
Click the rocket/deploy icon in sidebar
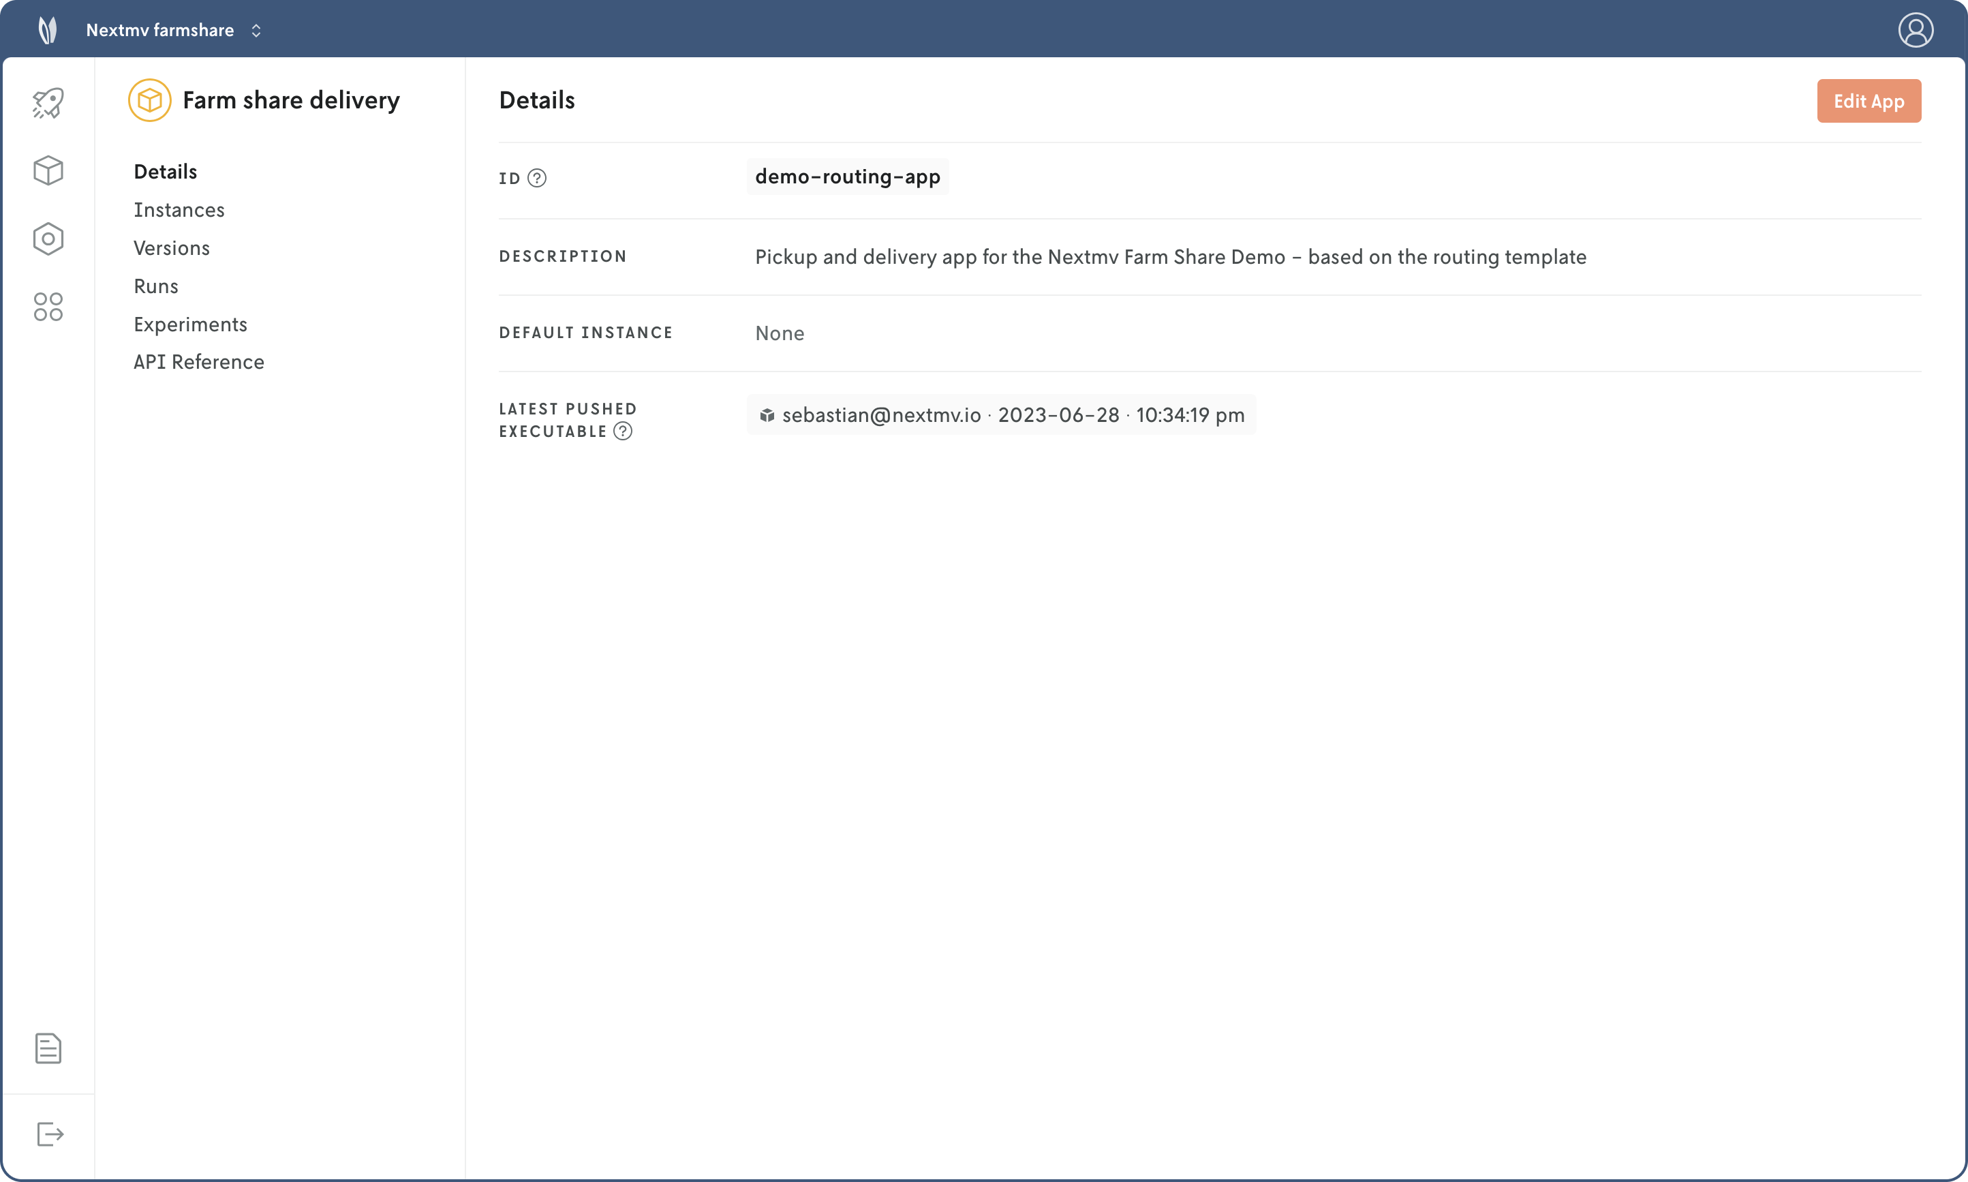(46, 103)
